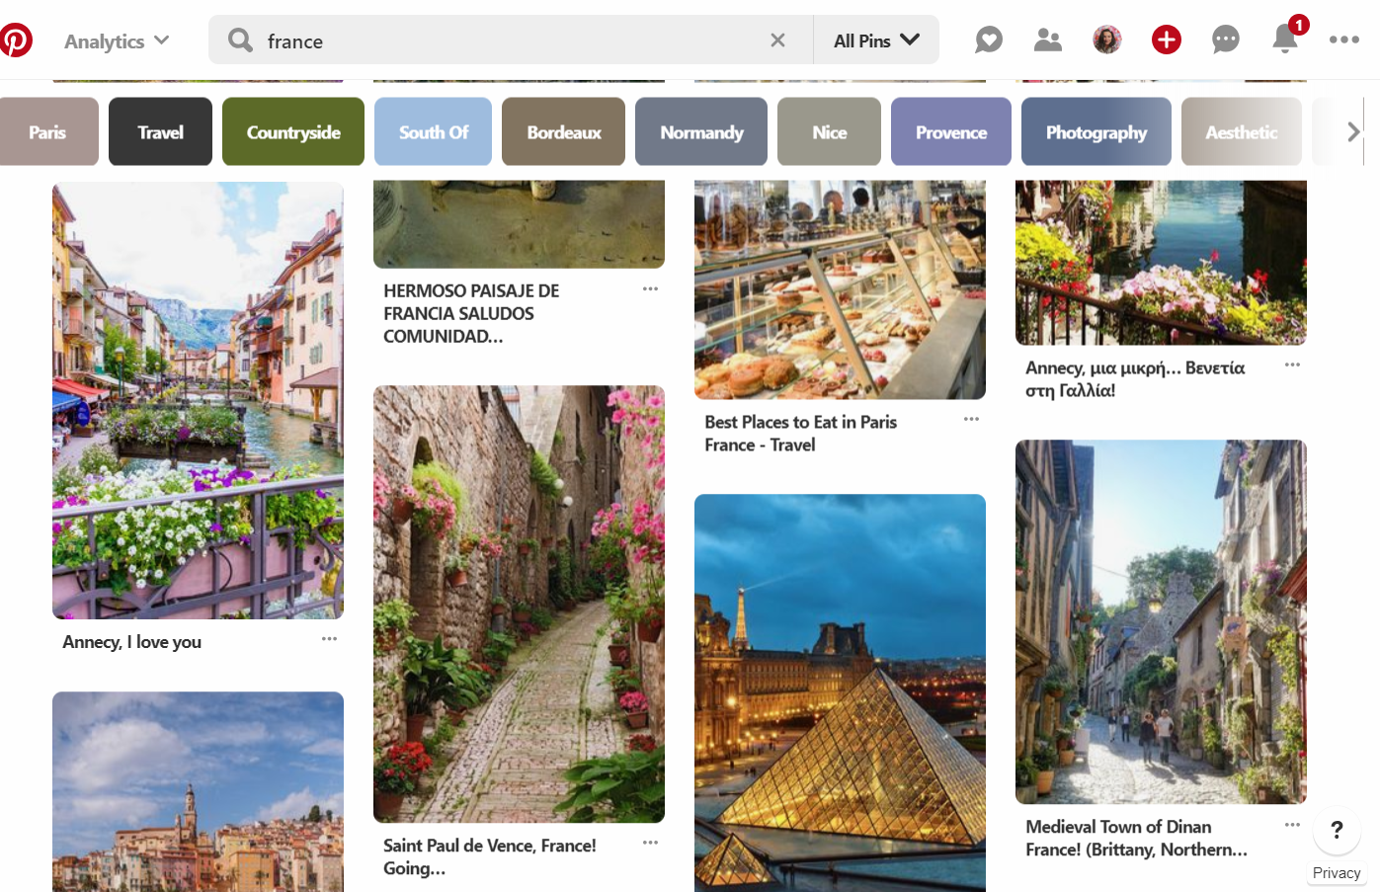This screenshot has width=1380, height=892.
Task: Select the Paris topic chip
Action: coord(47,131)
